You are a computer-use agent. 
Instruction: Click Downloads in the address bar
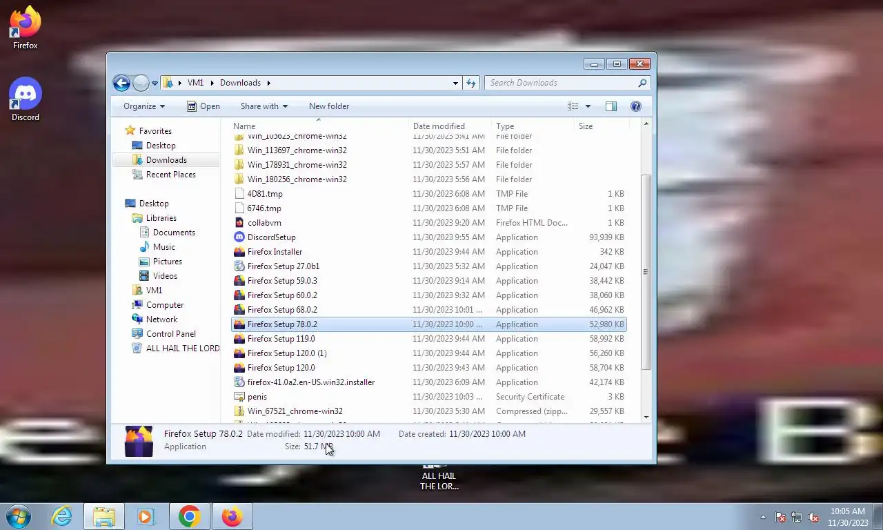240,83
